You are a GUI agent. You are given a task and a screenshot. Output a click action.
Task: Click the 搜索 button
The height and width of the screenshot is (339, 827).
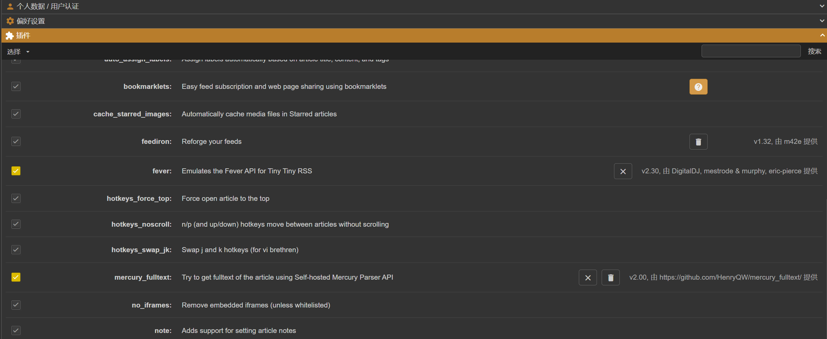[x=814, y=51]
